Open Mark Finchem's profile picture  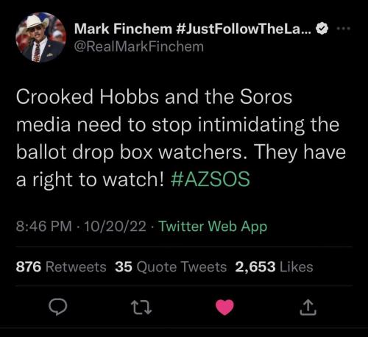pos(40,38)
